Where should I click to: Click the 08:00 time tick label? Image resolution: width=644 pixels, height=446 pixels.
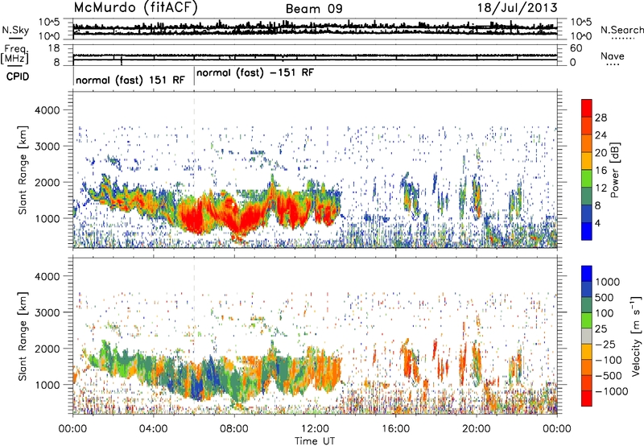(234, 429)
